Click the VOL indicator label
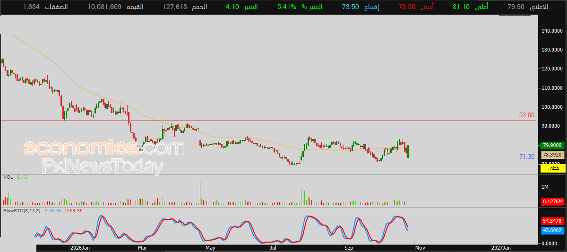The image size is (567, 252). click(x=8, y=177)
